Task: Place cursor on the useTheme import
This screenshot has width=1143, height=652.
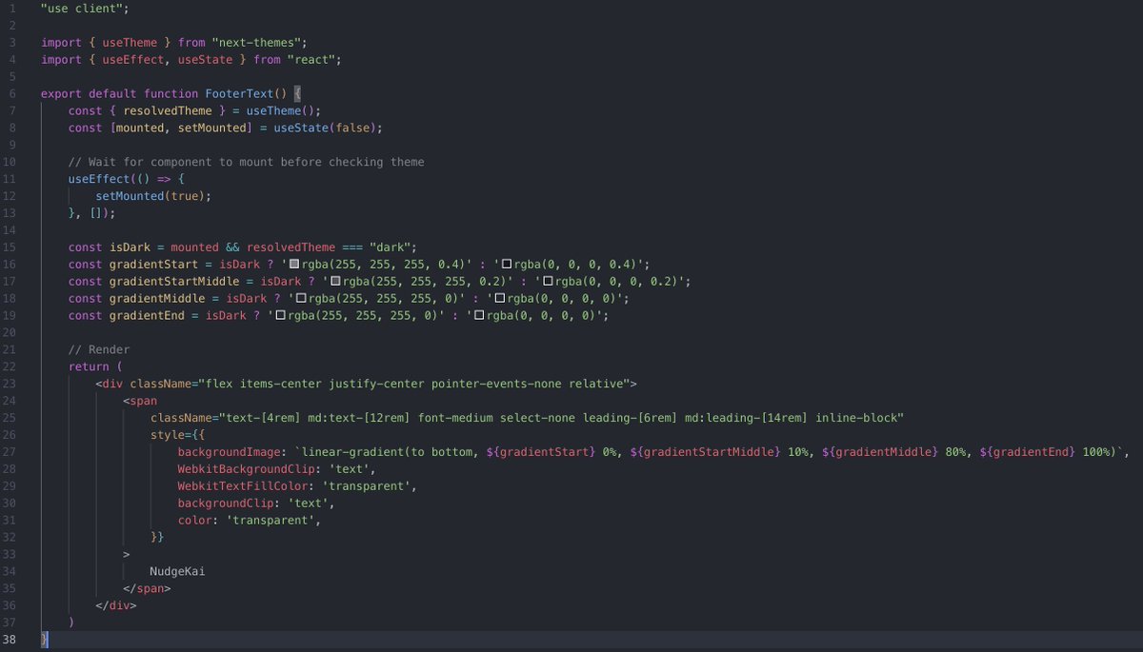Action: pos(129,42)
